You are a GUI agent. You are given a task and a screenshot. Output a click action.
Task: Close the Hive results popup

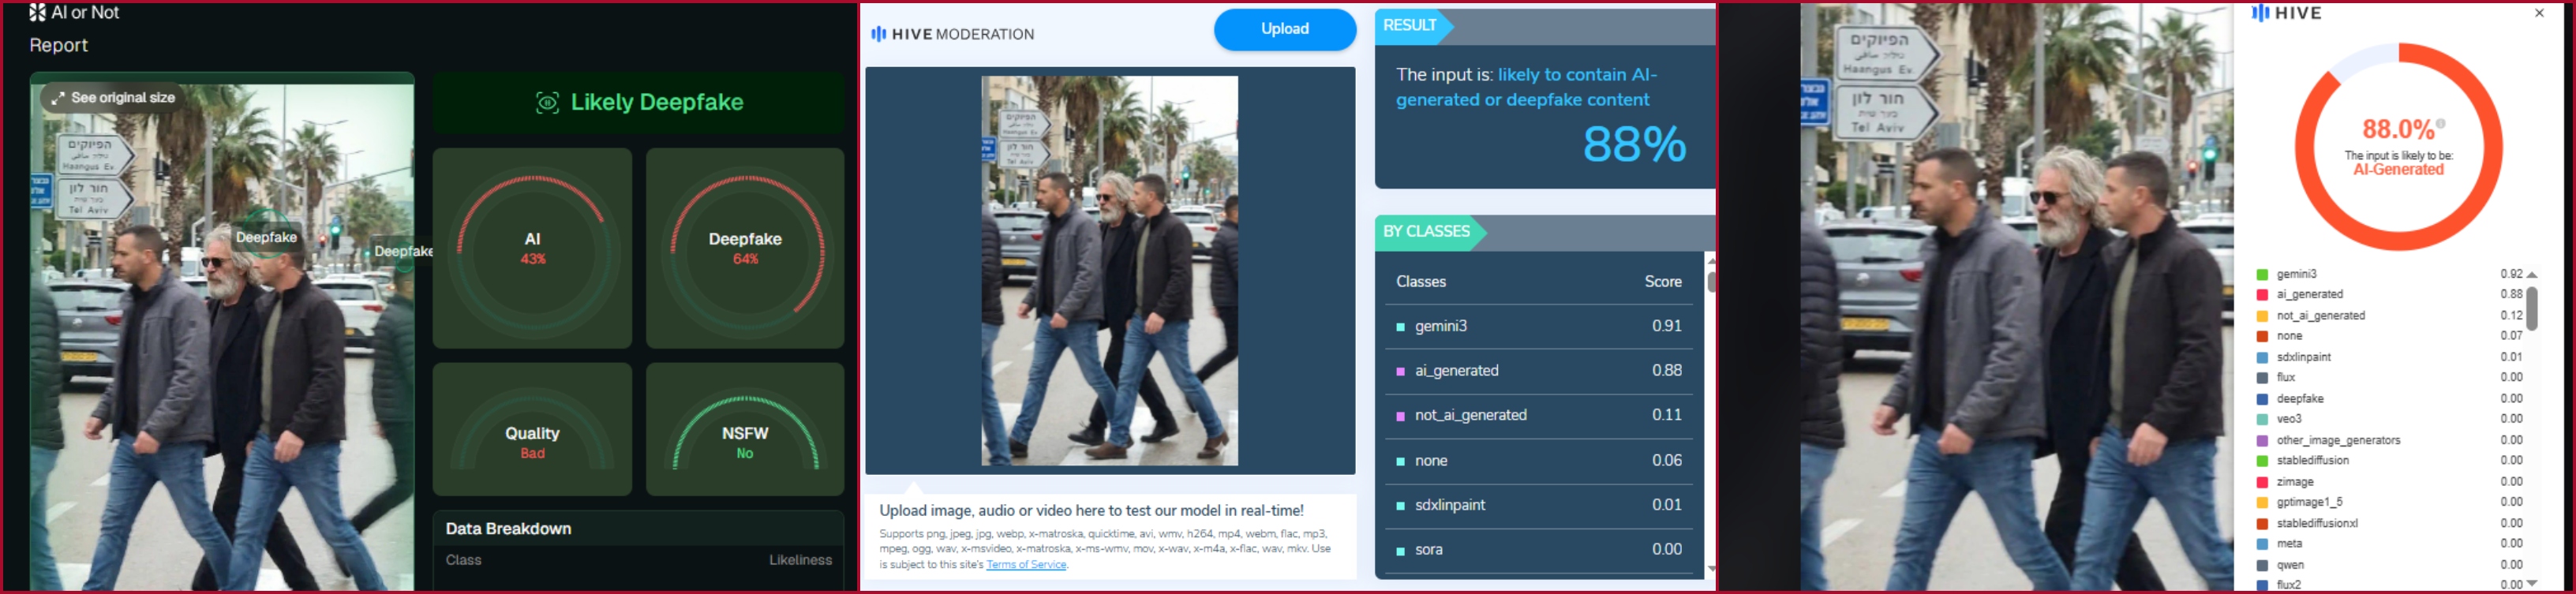(x=2539, y=13)
